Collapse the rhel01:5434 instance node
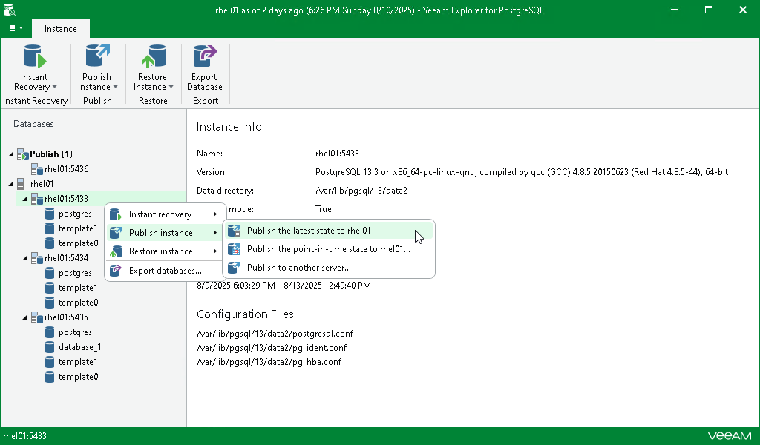 tap(24, 258)
